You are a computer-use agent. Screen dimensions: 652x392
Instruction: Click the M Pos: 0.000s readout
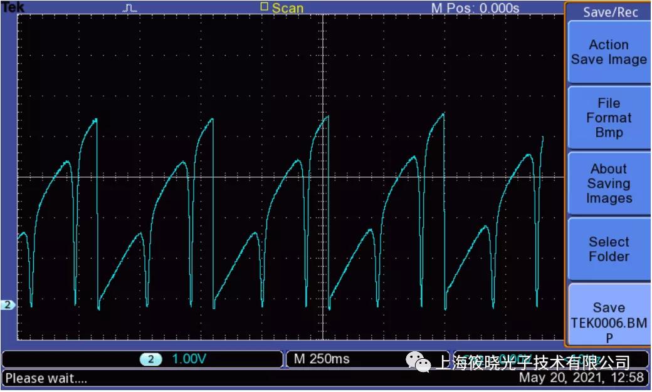click(x=475, y=8)
